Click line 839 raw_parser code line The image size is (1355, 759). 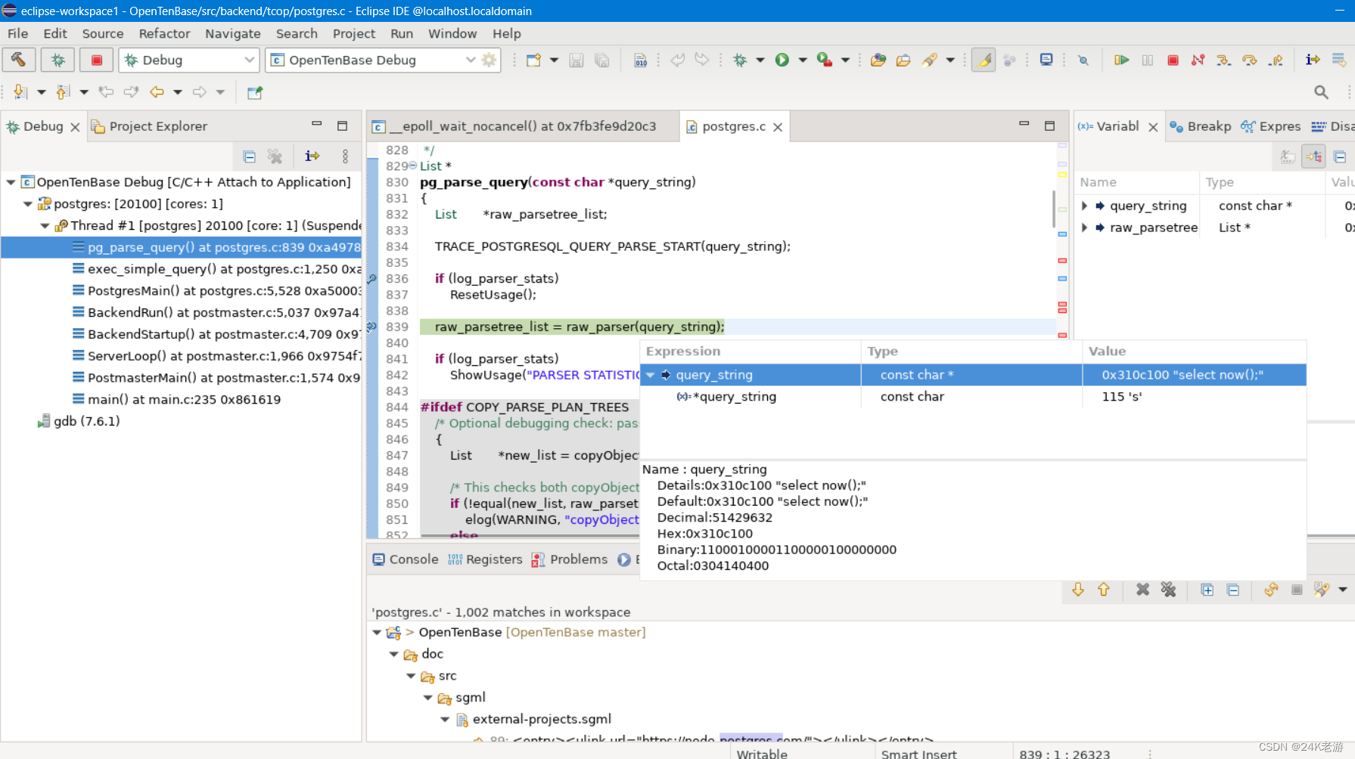click(580, 327)
